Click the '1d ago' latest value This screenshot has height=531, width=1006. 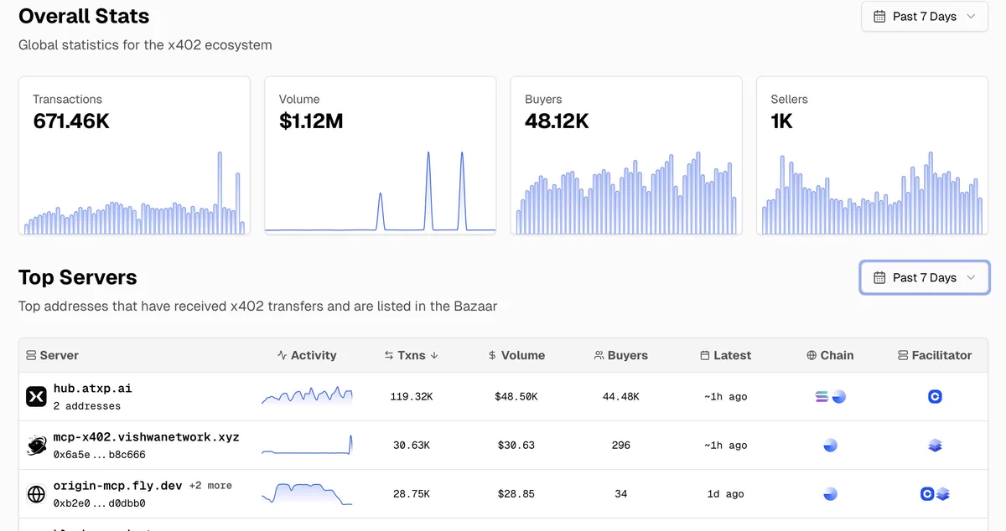726,493
